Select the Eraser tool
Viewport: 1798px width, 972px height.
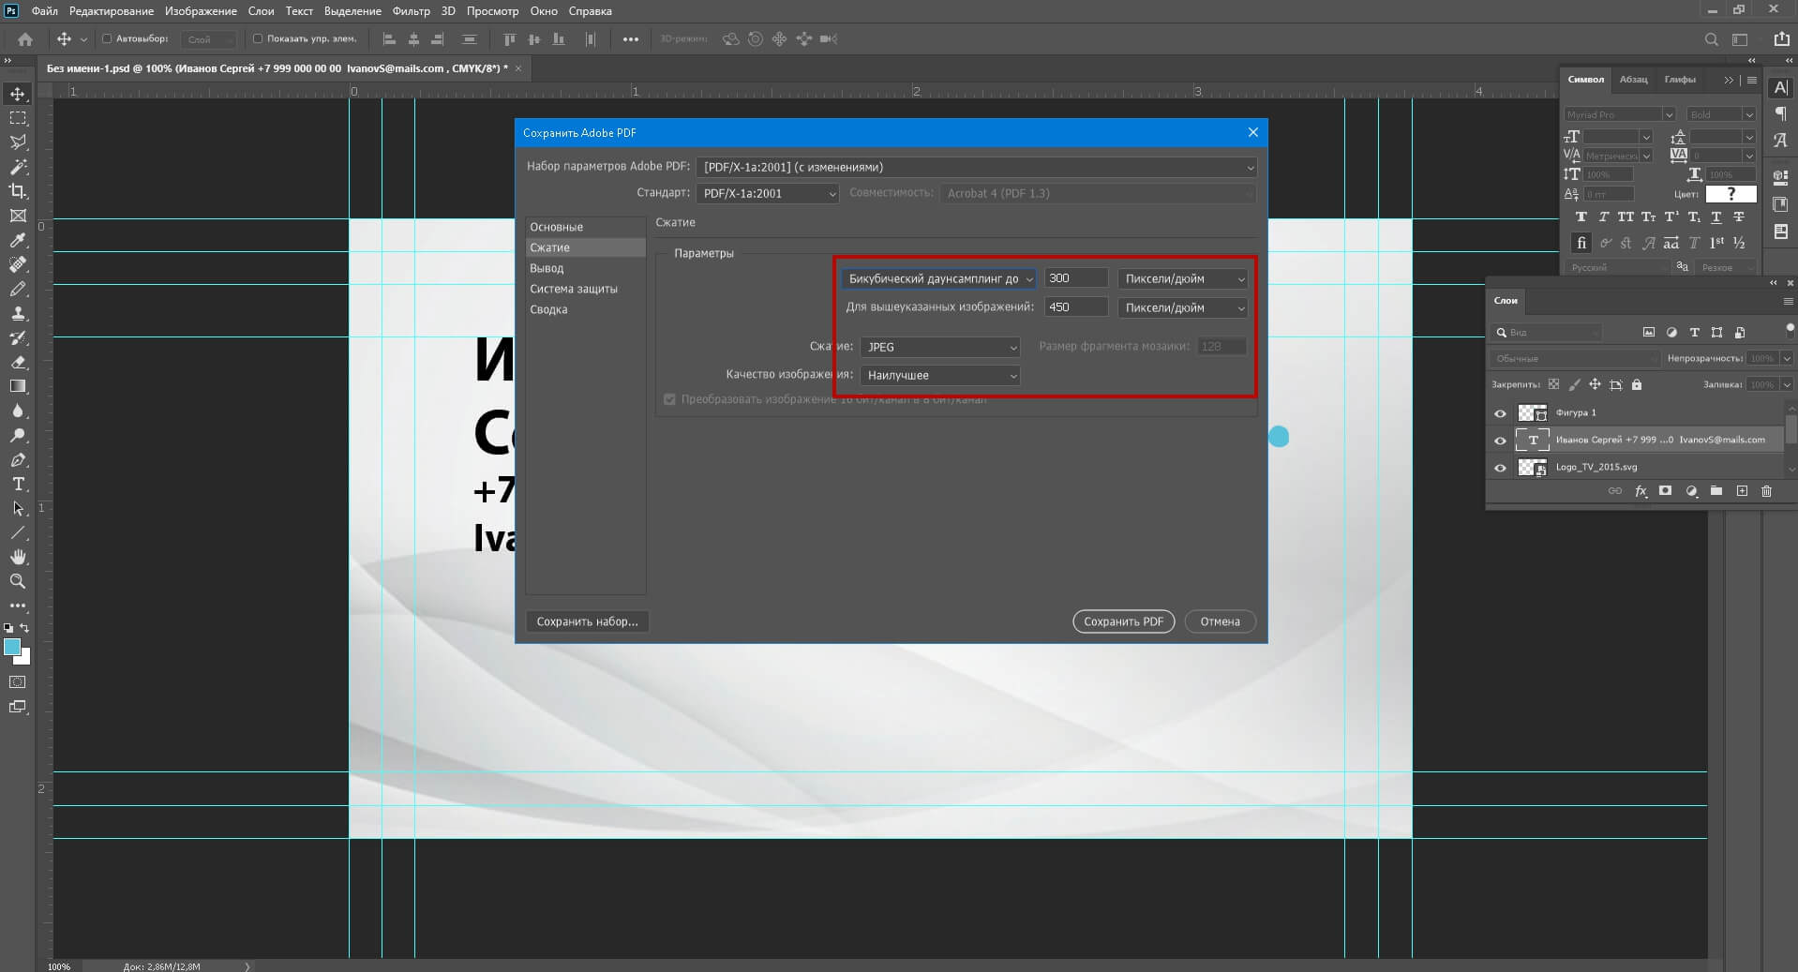18,362
